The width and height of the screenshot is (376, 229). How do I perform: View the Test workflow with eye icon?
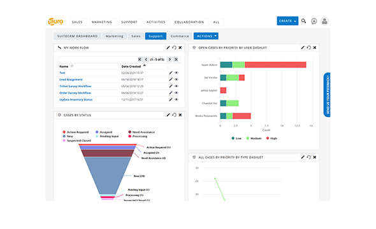coord(177,73)
